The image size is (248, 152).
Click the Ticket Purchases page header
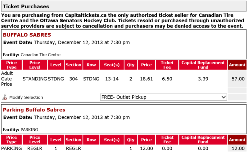[x=26, y=6]
